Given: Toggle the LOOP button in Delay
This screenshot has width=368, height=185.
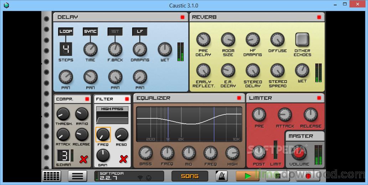Looking at the screenshot, I should [x=66, y=31].
